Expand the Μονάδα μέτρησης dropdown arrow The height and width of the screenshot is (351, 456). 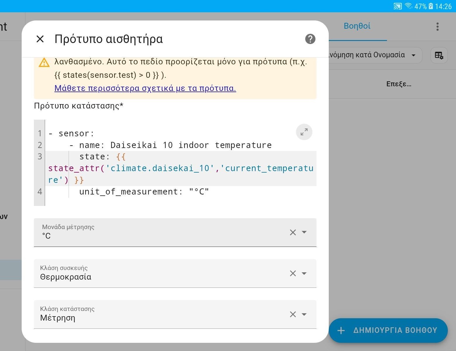pyautogui.click(x=304, y=232)
